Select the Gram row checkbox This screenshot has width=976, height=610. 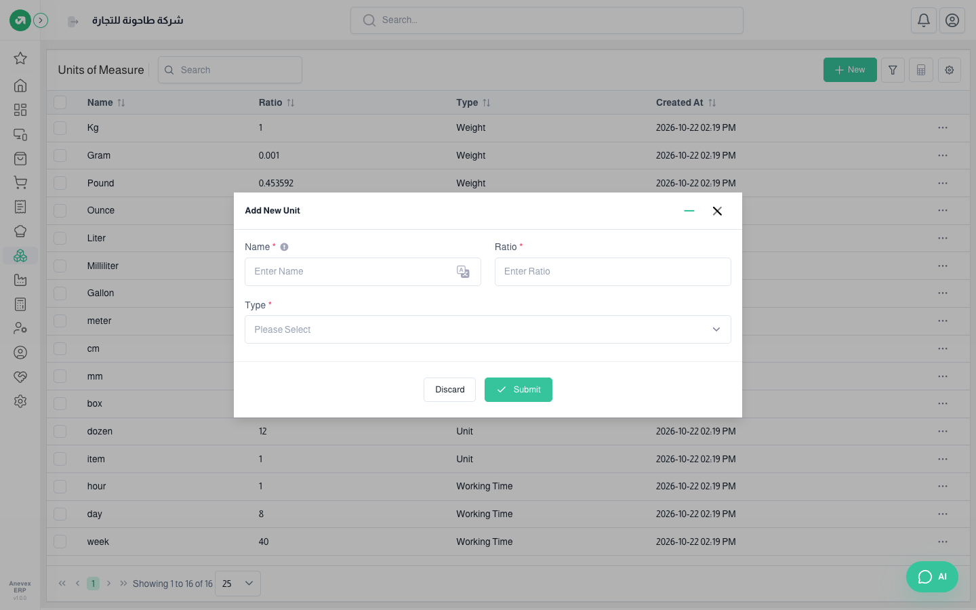pos(60,155)
